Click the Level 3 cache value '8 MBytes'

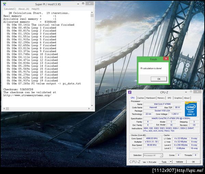180,148
